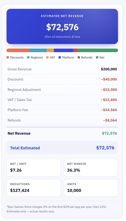Click the $7.26 net per unit value
Viewport: 126px width, 221px height.
(x=16, y=170)
